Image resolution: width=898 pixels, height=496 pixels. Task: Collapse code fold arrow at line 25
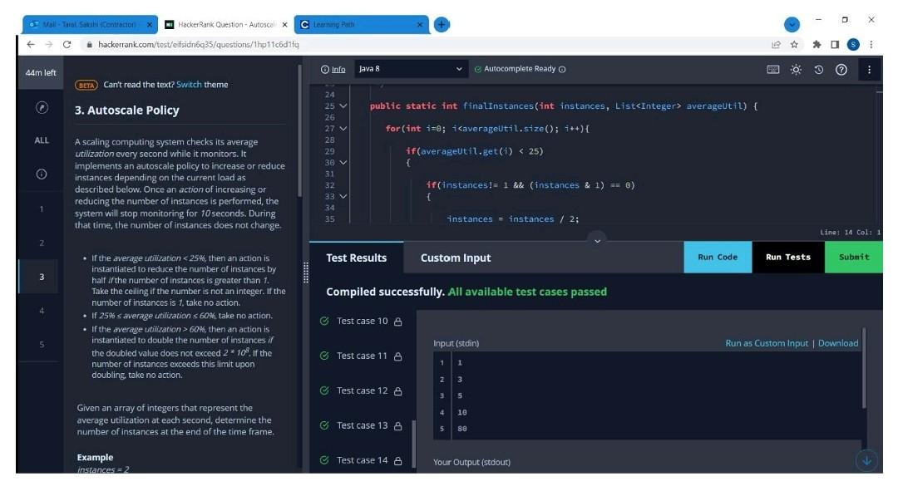343,106
